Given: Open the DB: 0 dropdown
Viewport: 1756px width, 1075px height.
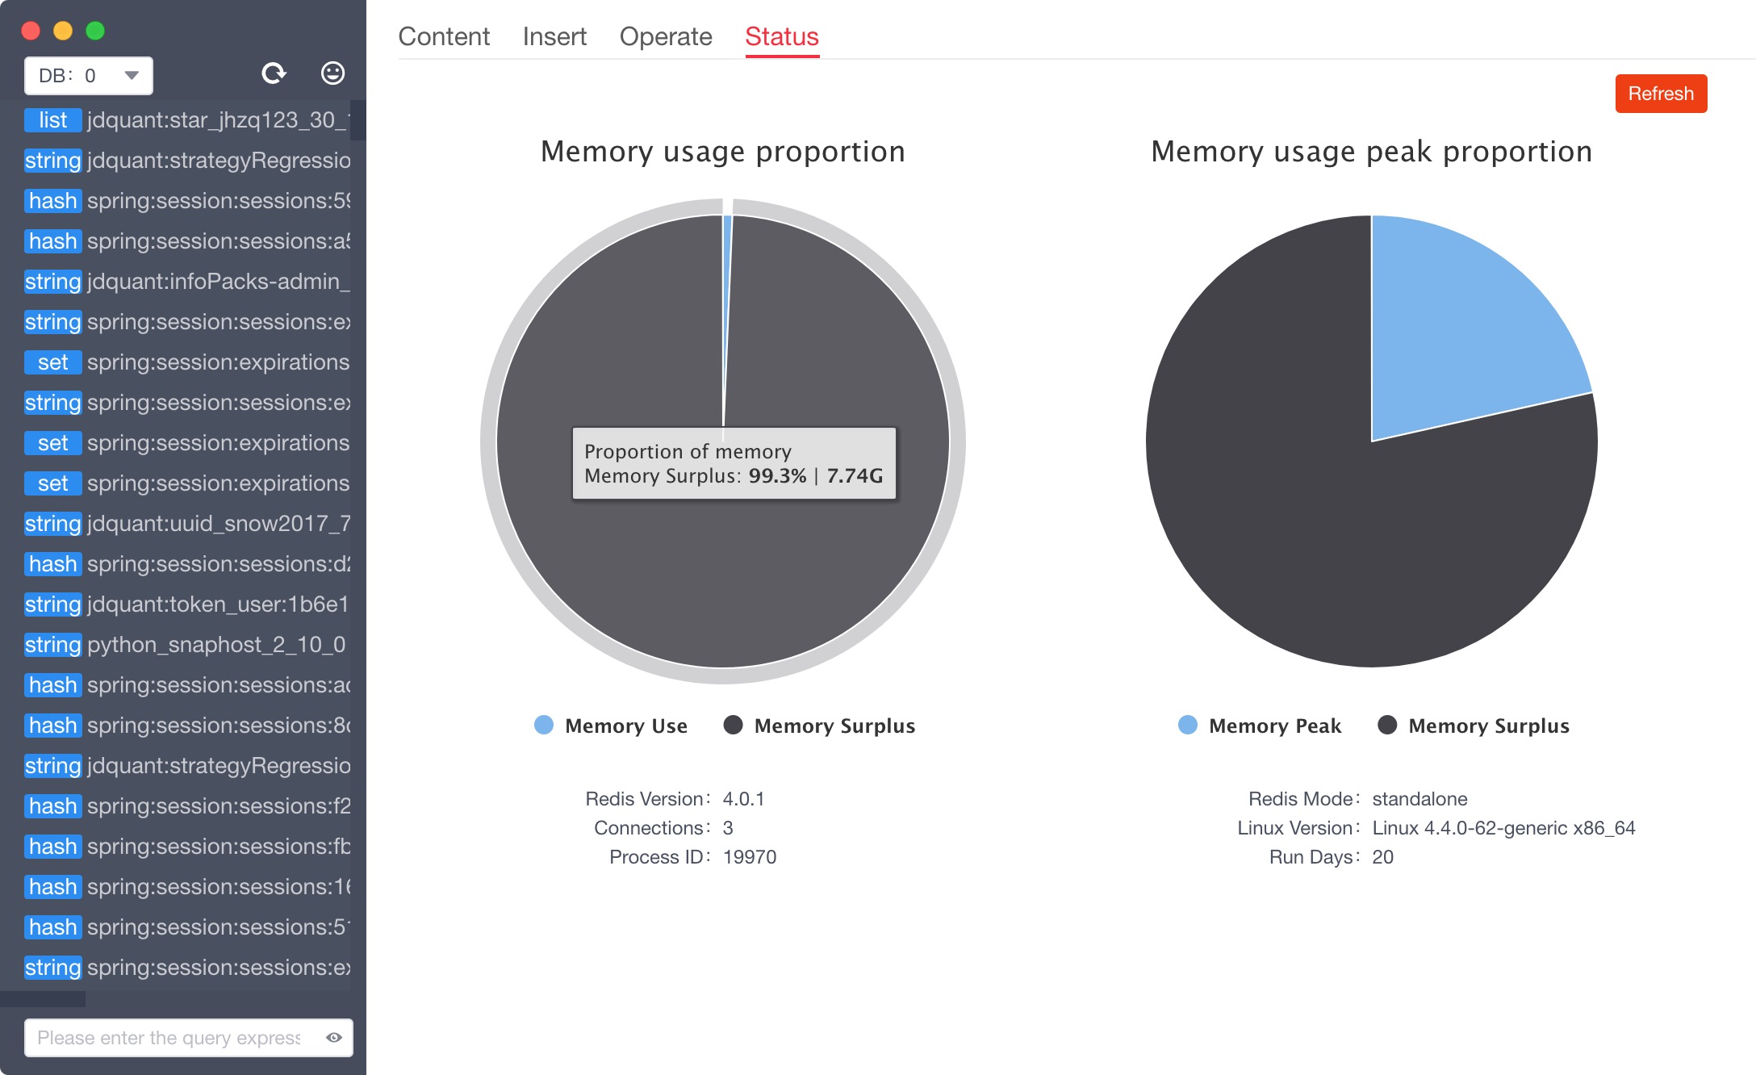Looking at the screenshot, I should click(x=88, y=76).
